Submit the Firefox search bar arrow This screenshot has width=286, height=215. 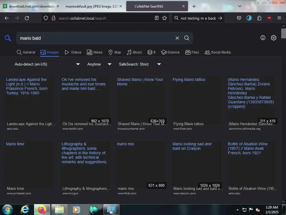pos(220,18)
